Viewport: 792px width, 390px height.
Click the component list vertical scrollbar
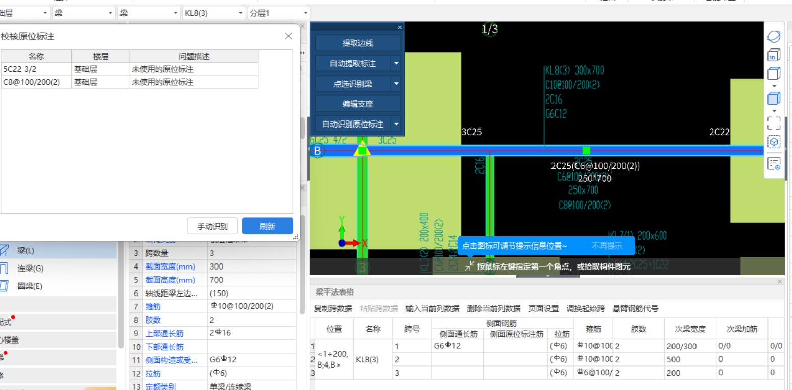point(121,294)
